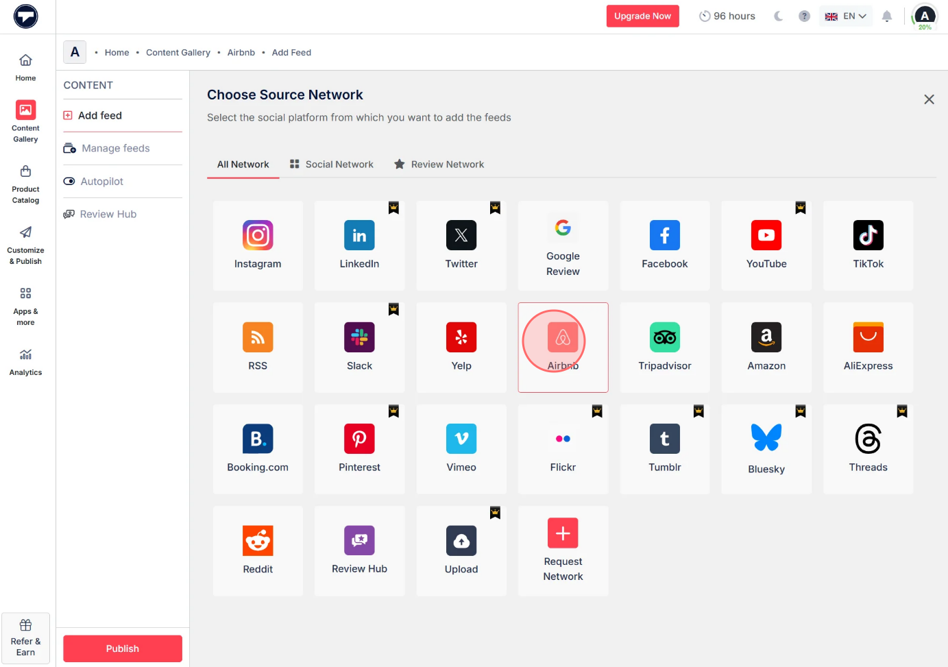
Task: Switch to the Social Network tab
Action: 332,165
